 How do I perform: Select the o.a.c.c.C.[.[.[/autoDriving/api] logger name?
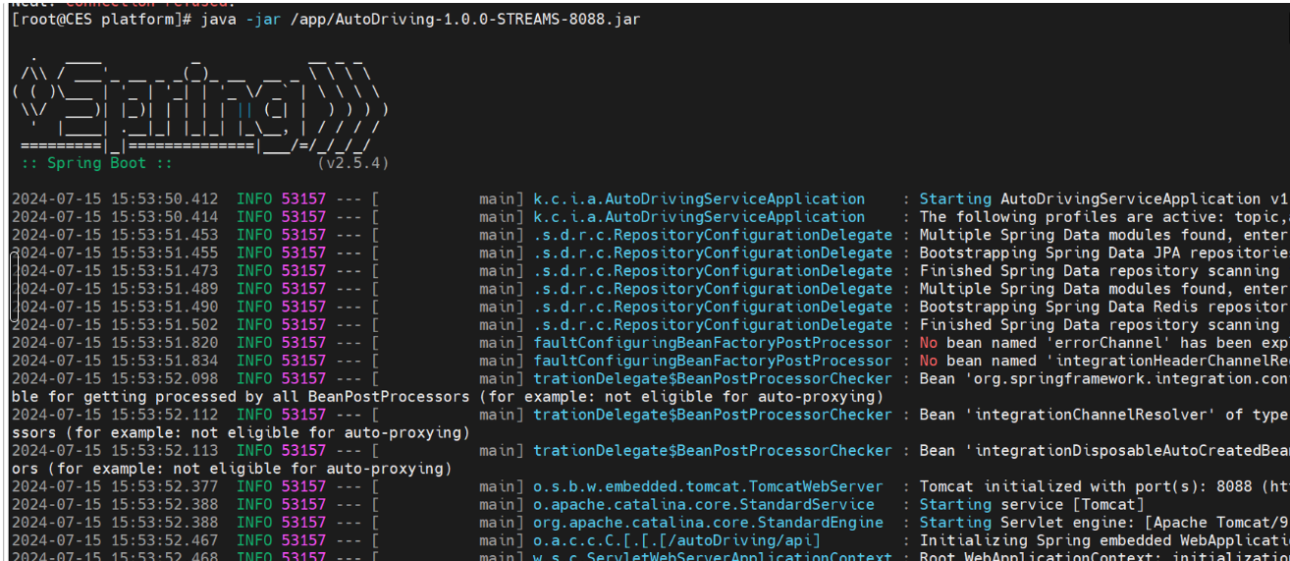(x=676, y=540)
